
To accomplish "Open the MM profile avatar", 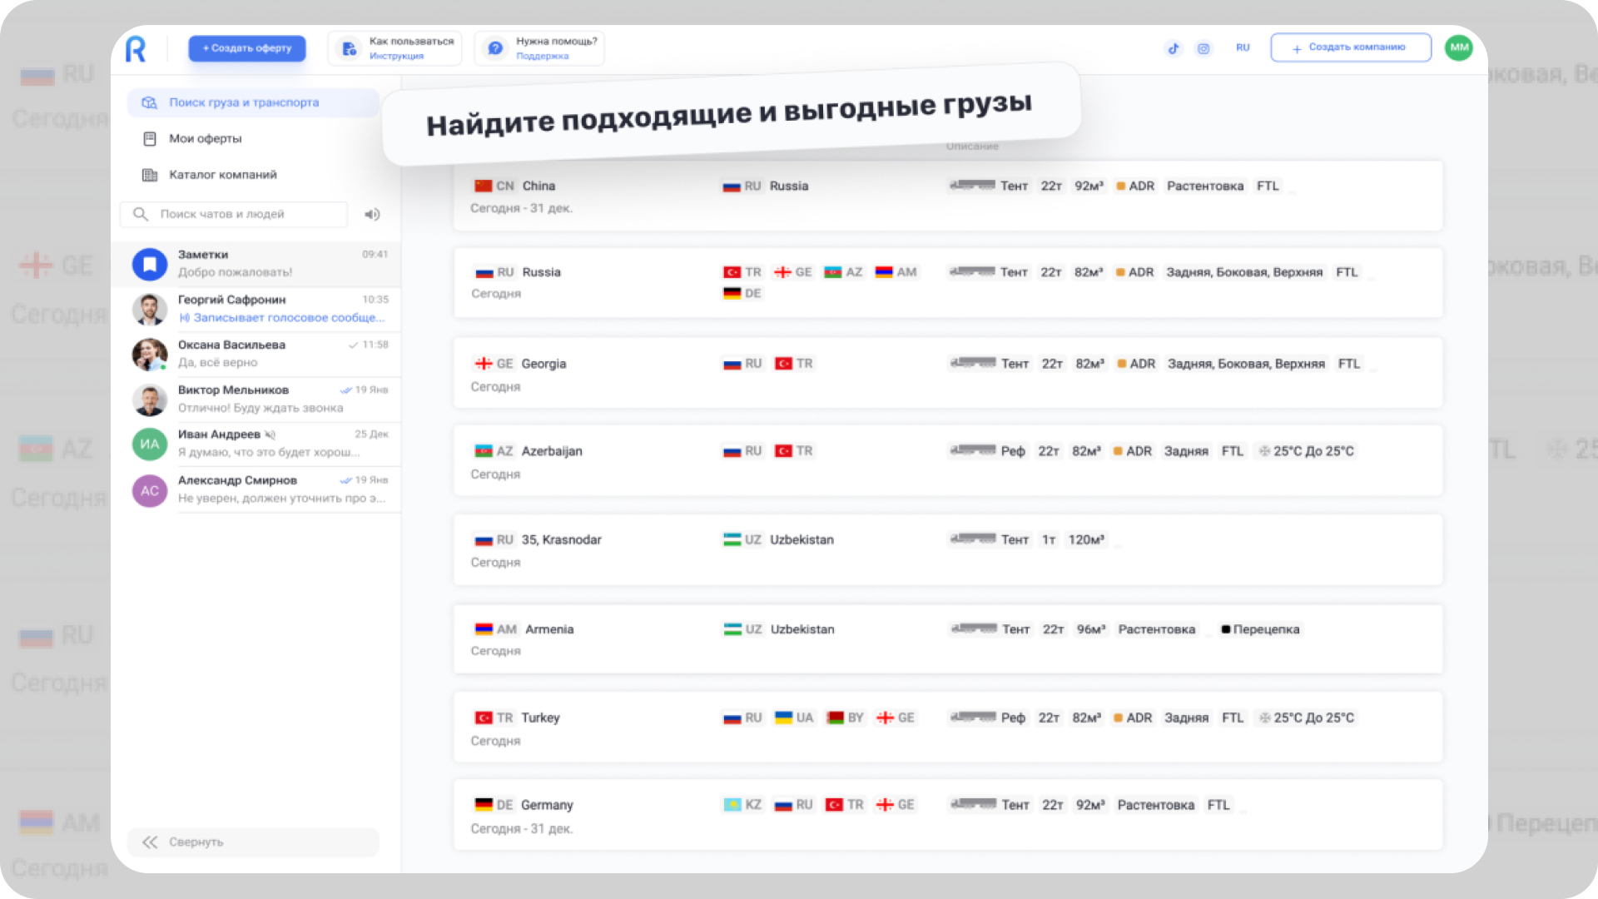I will click(x=1459, y=47).
